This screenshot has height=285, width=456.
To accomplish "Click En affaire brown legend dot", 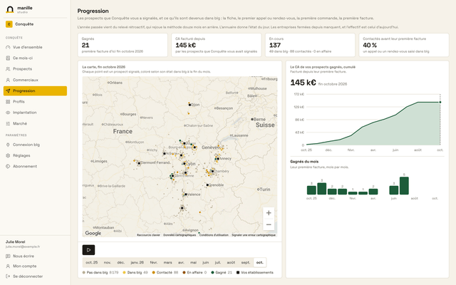I will [184, 272].
